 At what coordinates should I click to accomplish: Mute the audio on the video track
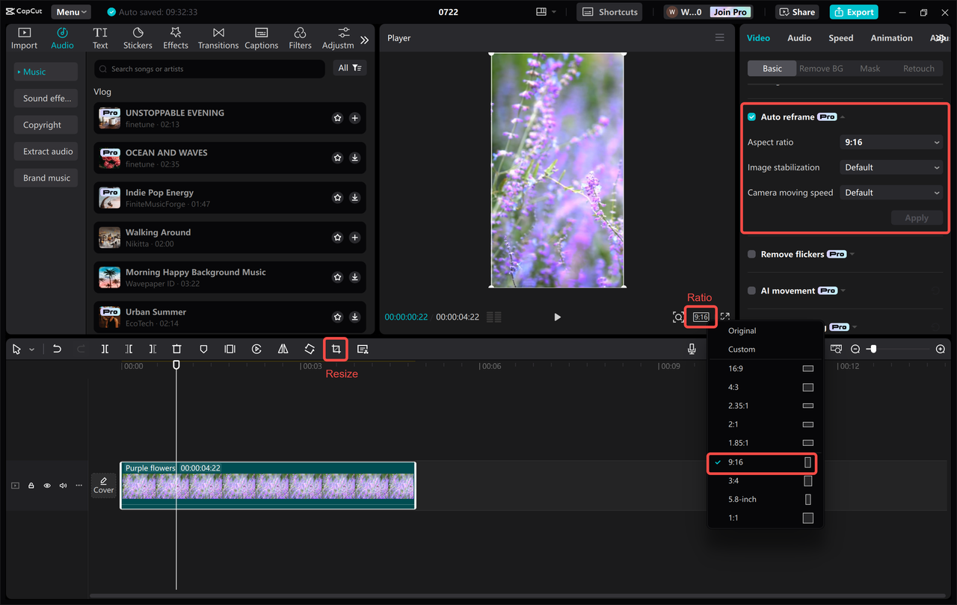63,485
